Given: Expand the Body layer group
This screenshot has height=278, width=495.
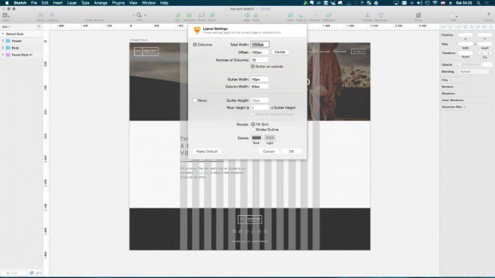Looking at the screenshot, I should tap(3, 48).
